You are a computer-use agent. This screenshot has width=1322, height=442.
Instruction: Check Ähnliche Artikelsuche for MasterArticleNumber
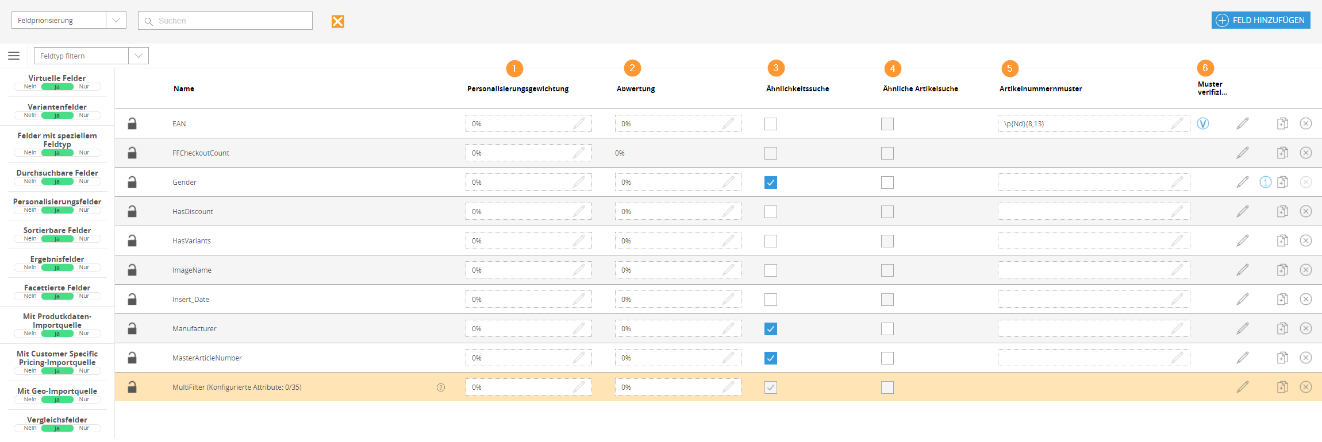coord(887,358)
